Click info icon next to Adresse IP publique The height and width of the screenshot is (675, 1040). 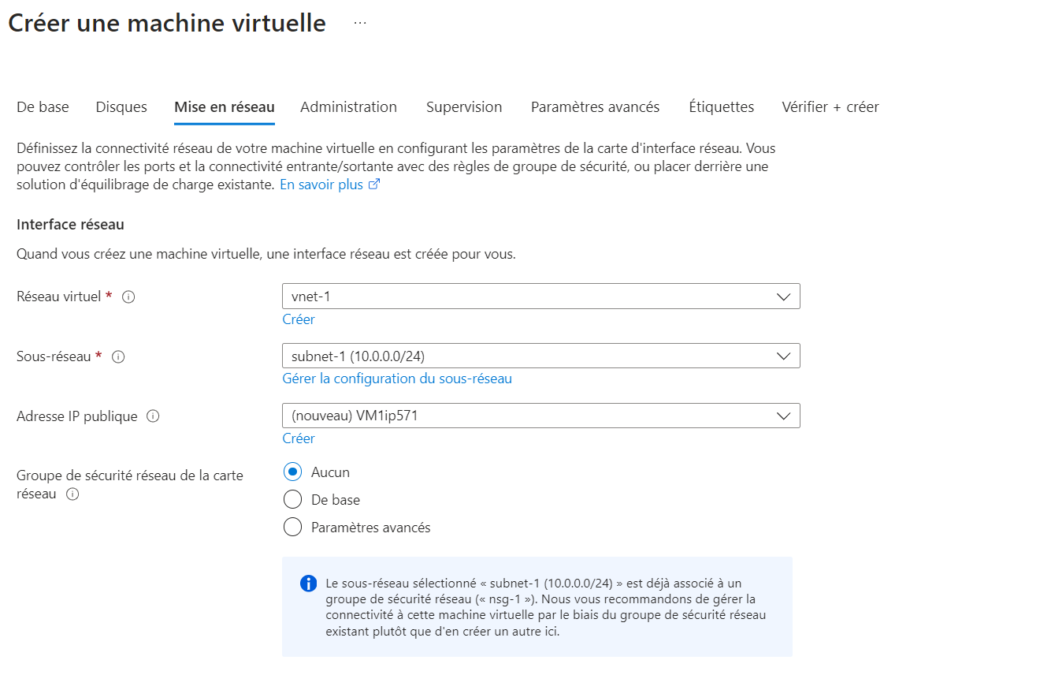153,416
